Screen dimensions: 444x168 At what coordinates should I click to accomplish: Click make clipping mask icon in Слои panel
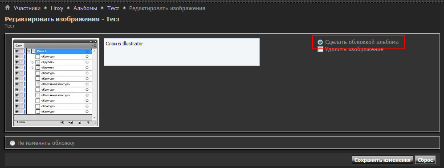[63, 123]
